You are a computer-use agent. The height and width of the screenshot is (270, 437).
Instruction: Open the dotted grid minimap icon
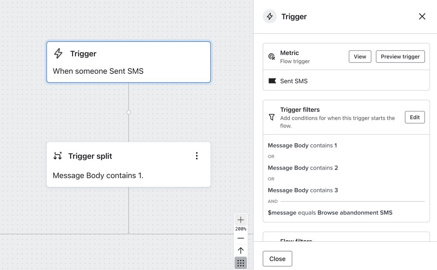[x=240, y=263]
